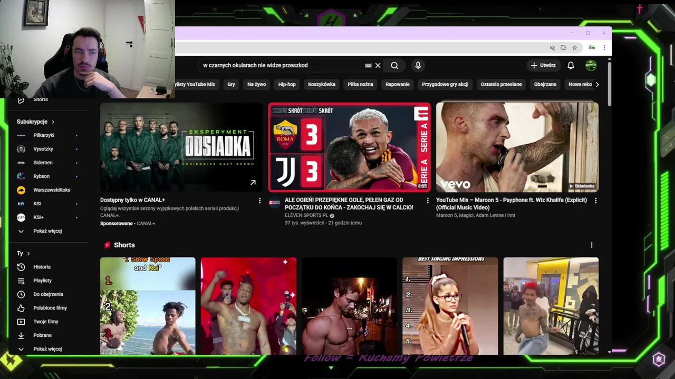Click the install app icon in the address bar
Viewport: 675px width, 379px height.
[563, 47]
